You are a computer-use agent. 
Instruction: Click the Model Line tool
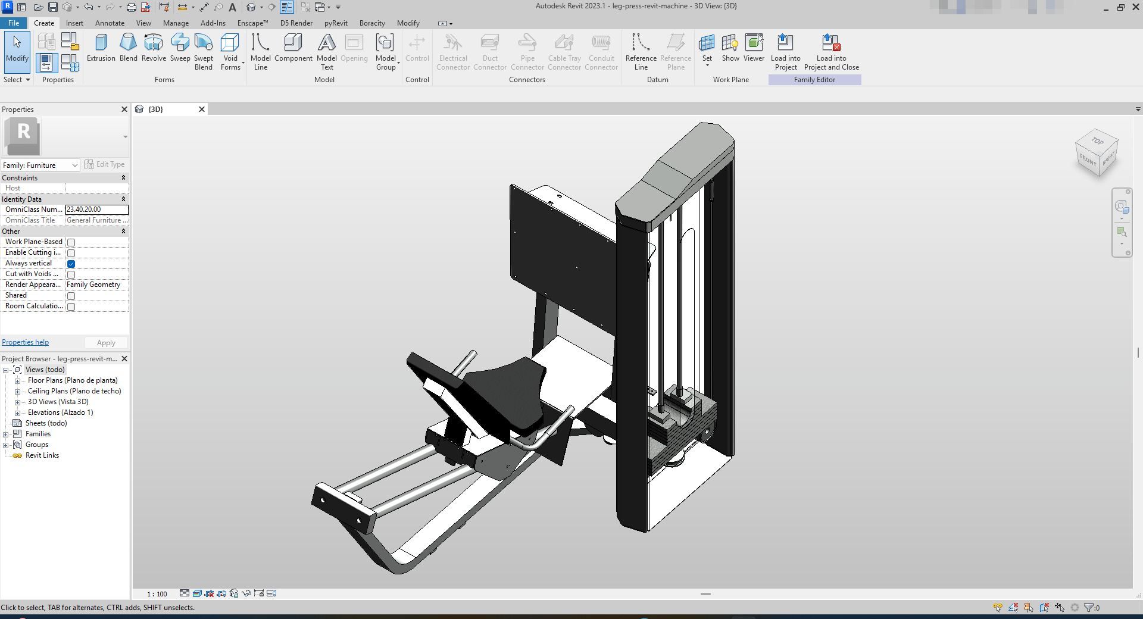(260, 52)
